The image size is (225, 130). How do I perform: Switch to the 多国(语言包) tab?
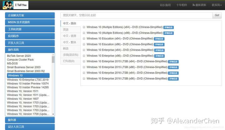(71, 55)
